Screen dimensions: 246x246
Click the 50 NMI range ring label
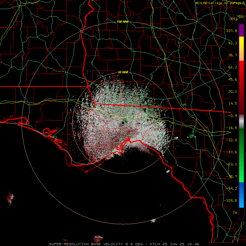pyautogui.click(x=123, y=72)
